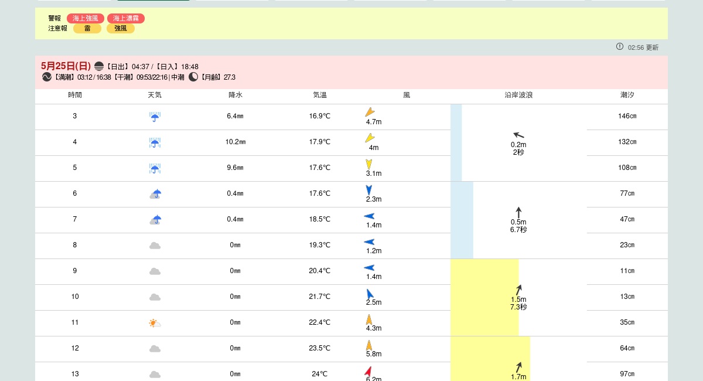Image resolution: width=703 pixels, height=381 pixels.
Task: Click the cloud icon at hour 8
Action: click(155, 246)
